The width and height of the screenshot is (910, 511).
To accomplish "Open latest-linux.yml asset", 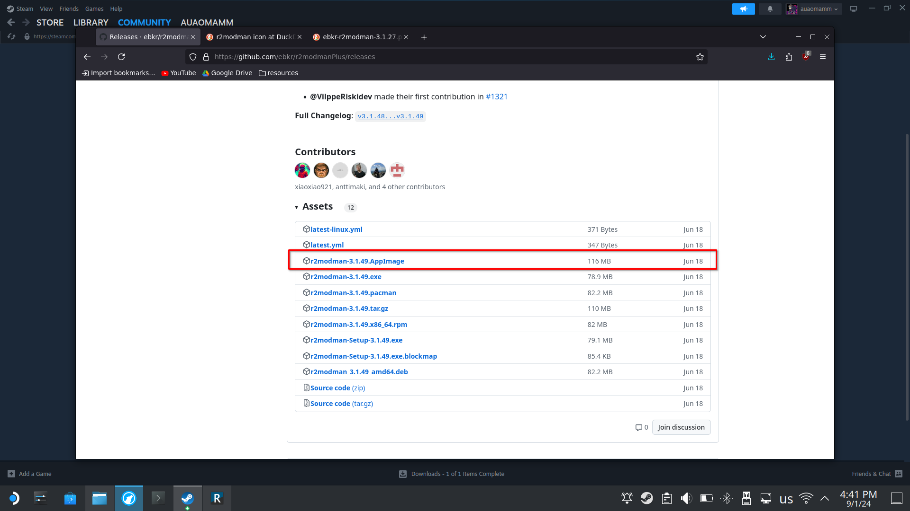I will (337, 229).
